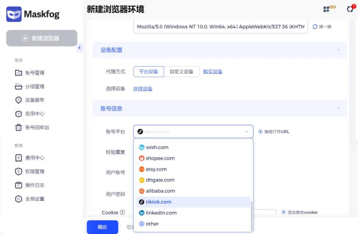Click the blue 确定 button
This screenshot has height=234, width=358.
tap(102, 227)
